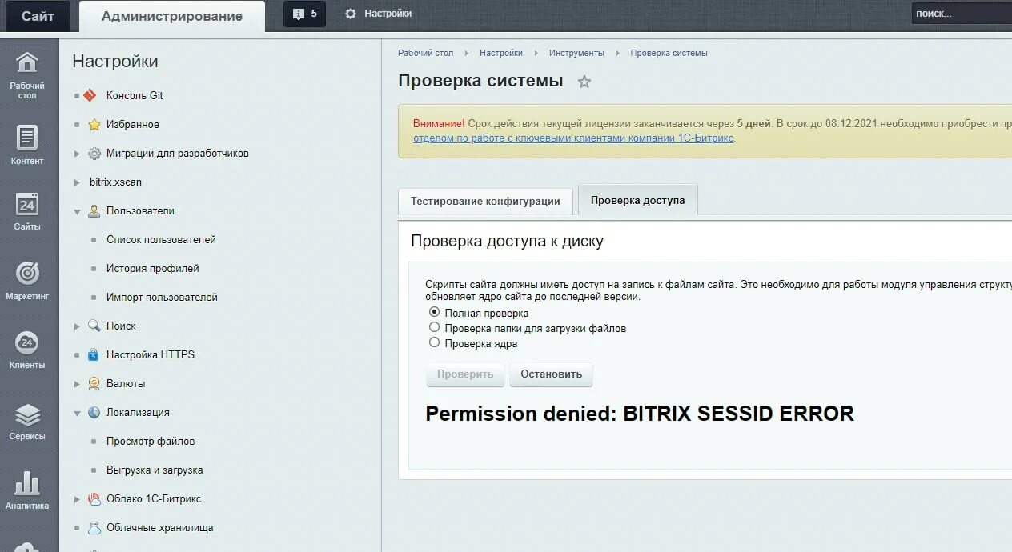Open История профилей menu item
The image size is (1012, 552).
pyautogui.click(x=153, y=268)
